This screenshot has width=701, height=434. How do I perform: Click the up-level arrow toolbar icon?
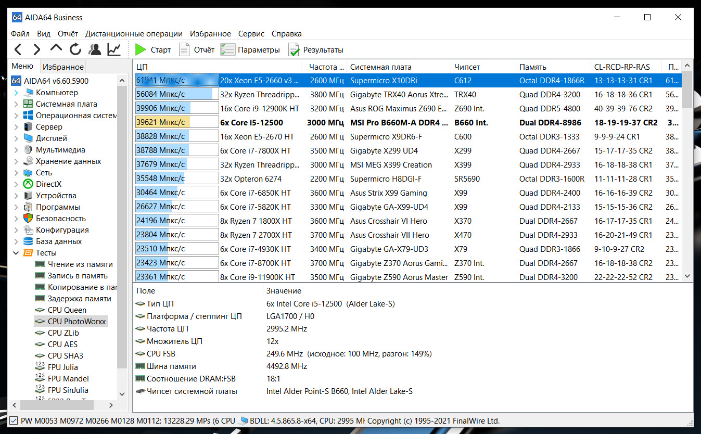(56, 48)
